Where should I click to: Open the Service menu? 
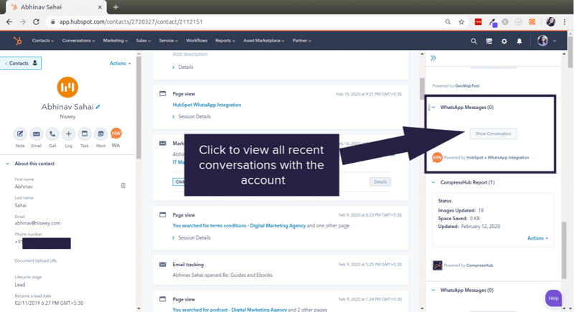coord(169,41)
